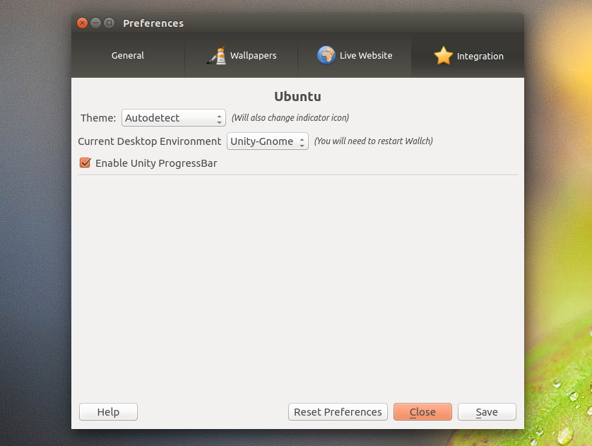This screenshot has height=446, width=592.
Task: Open the Current Desktop Environment dropdown
Action: click(267, 141)
